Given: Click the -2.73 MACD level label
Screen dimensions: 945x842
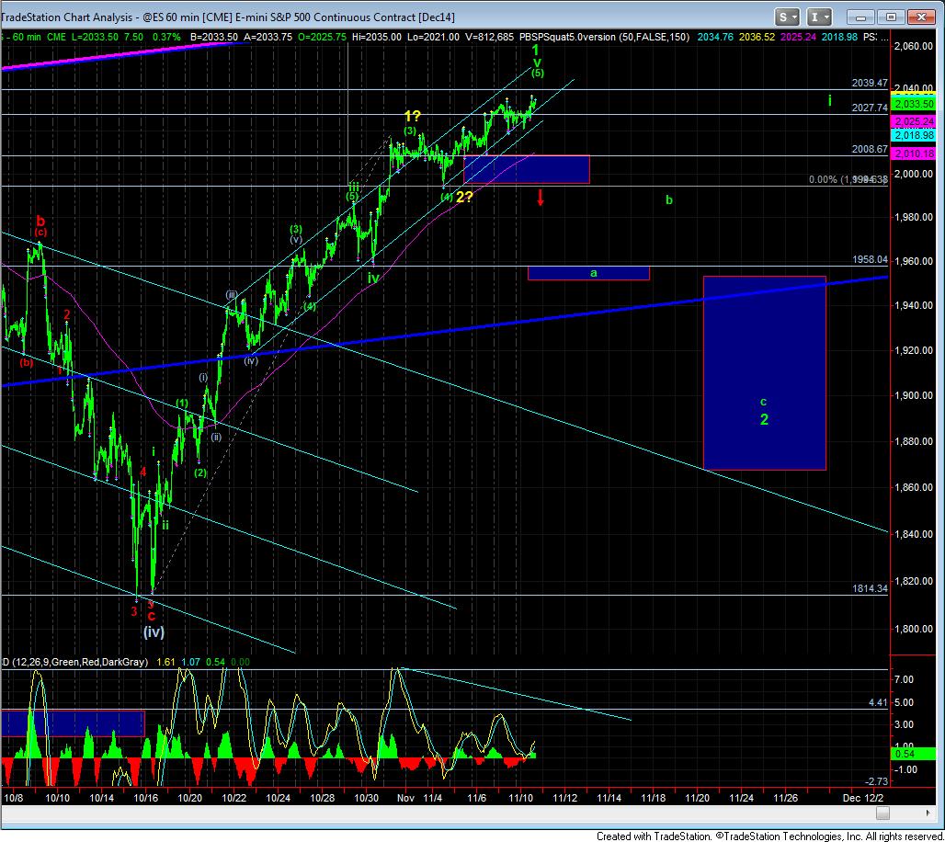Looking at the screenshot, I should tap(876, 781).
